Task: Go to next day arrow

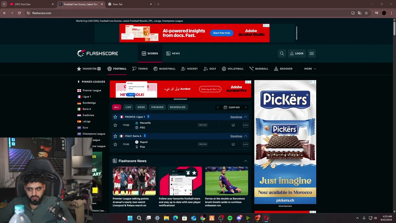Action: [x=246, y=107]
